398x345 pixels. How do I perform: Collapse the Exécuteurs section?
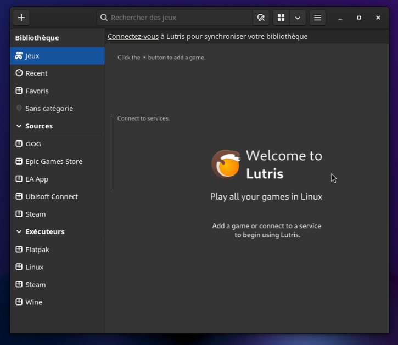[19, 232]
